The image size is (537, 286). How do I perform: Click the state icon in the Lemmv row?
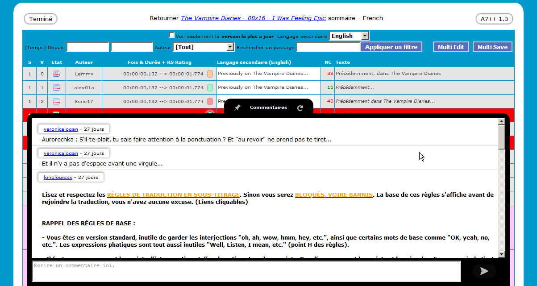tap(57, 74)
